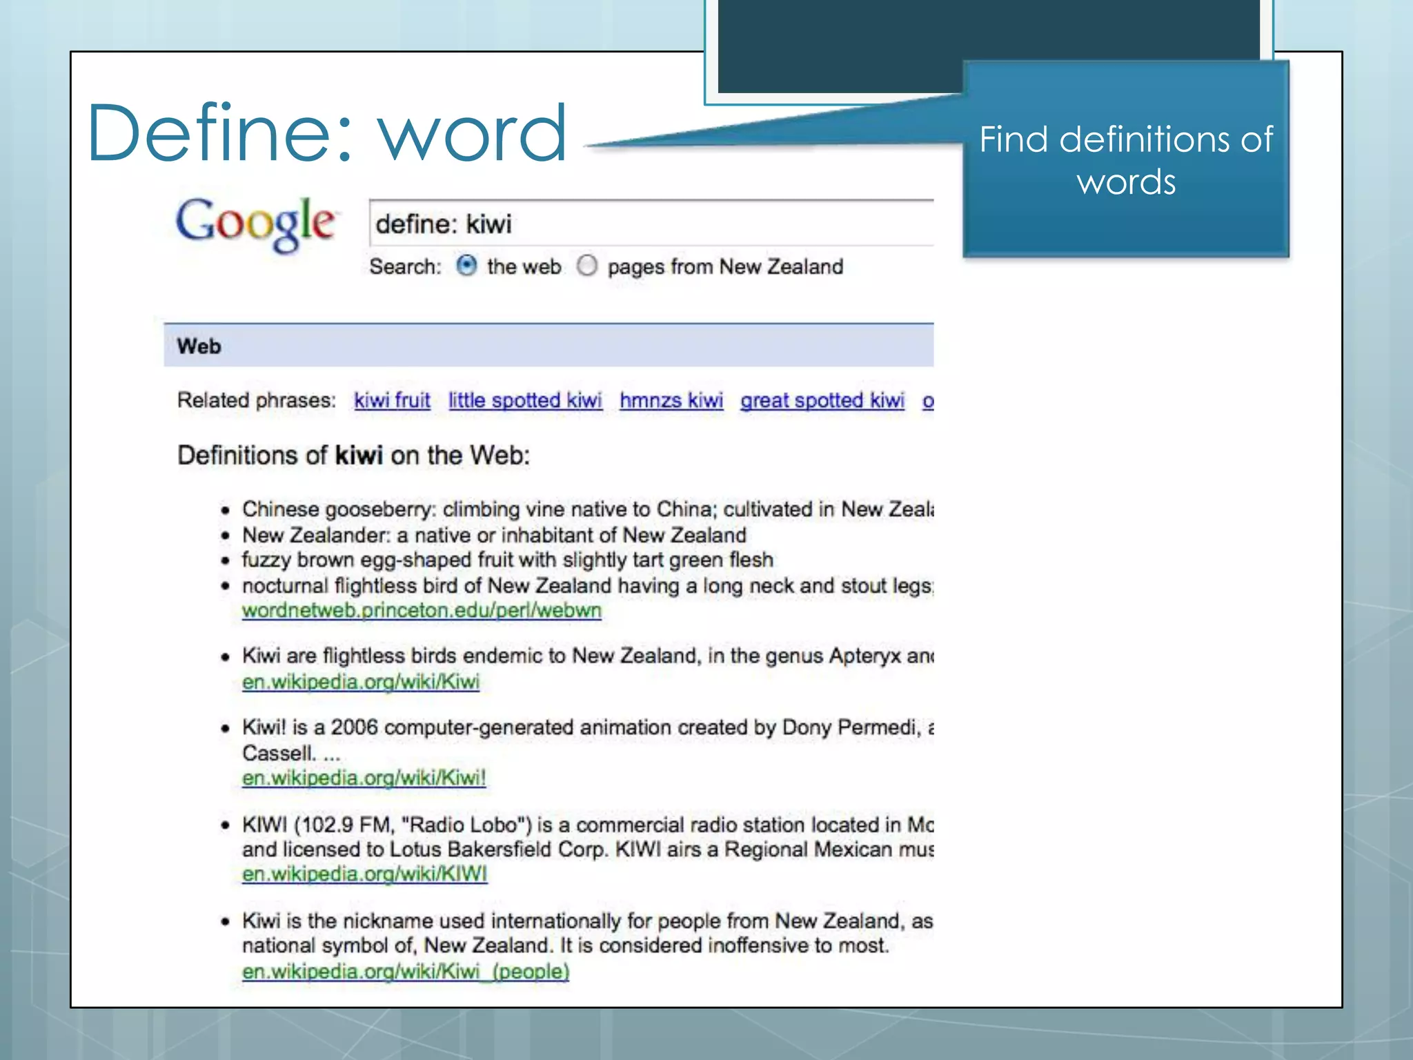The width and height of the screenshot is (1413, 1060).
Task: Open en.wikipedia.org/wiki/Kiwi link
Action: click(360, 682)
